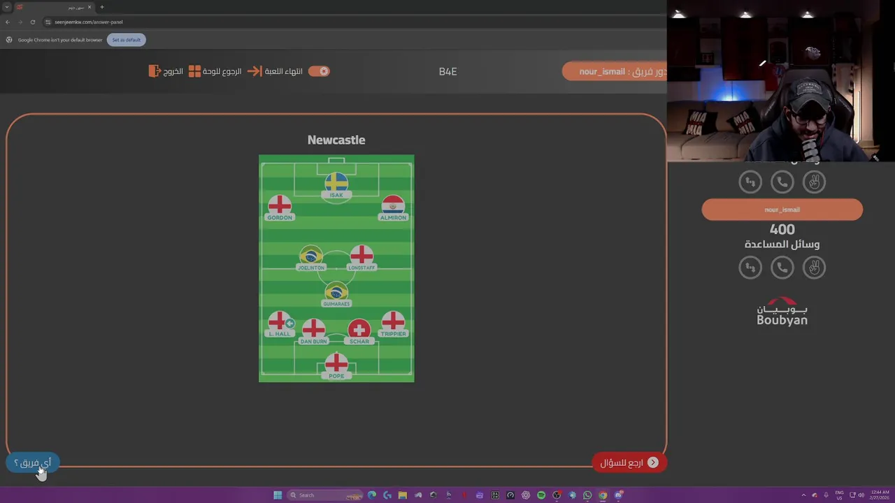
Task: Toggle the orange switch in the top bar
Action: click(319, 71)
